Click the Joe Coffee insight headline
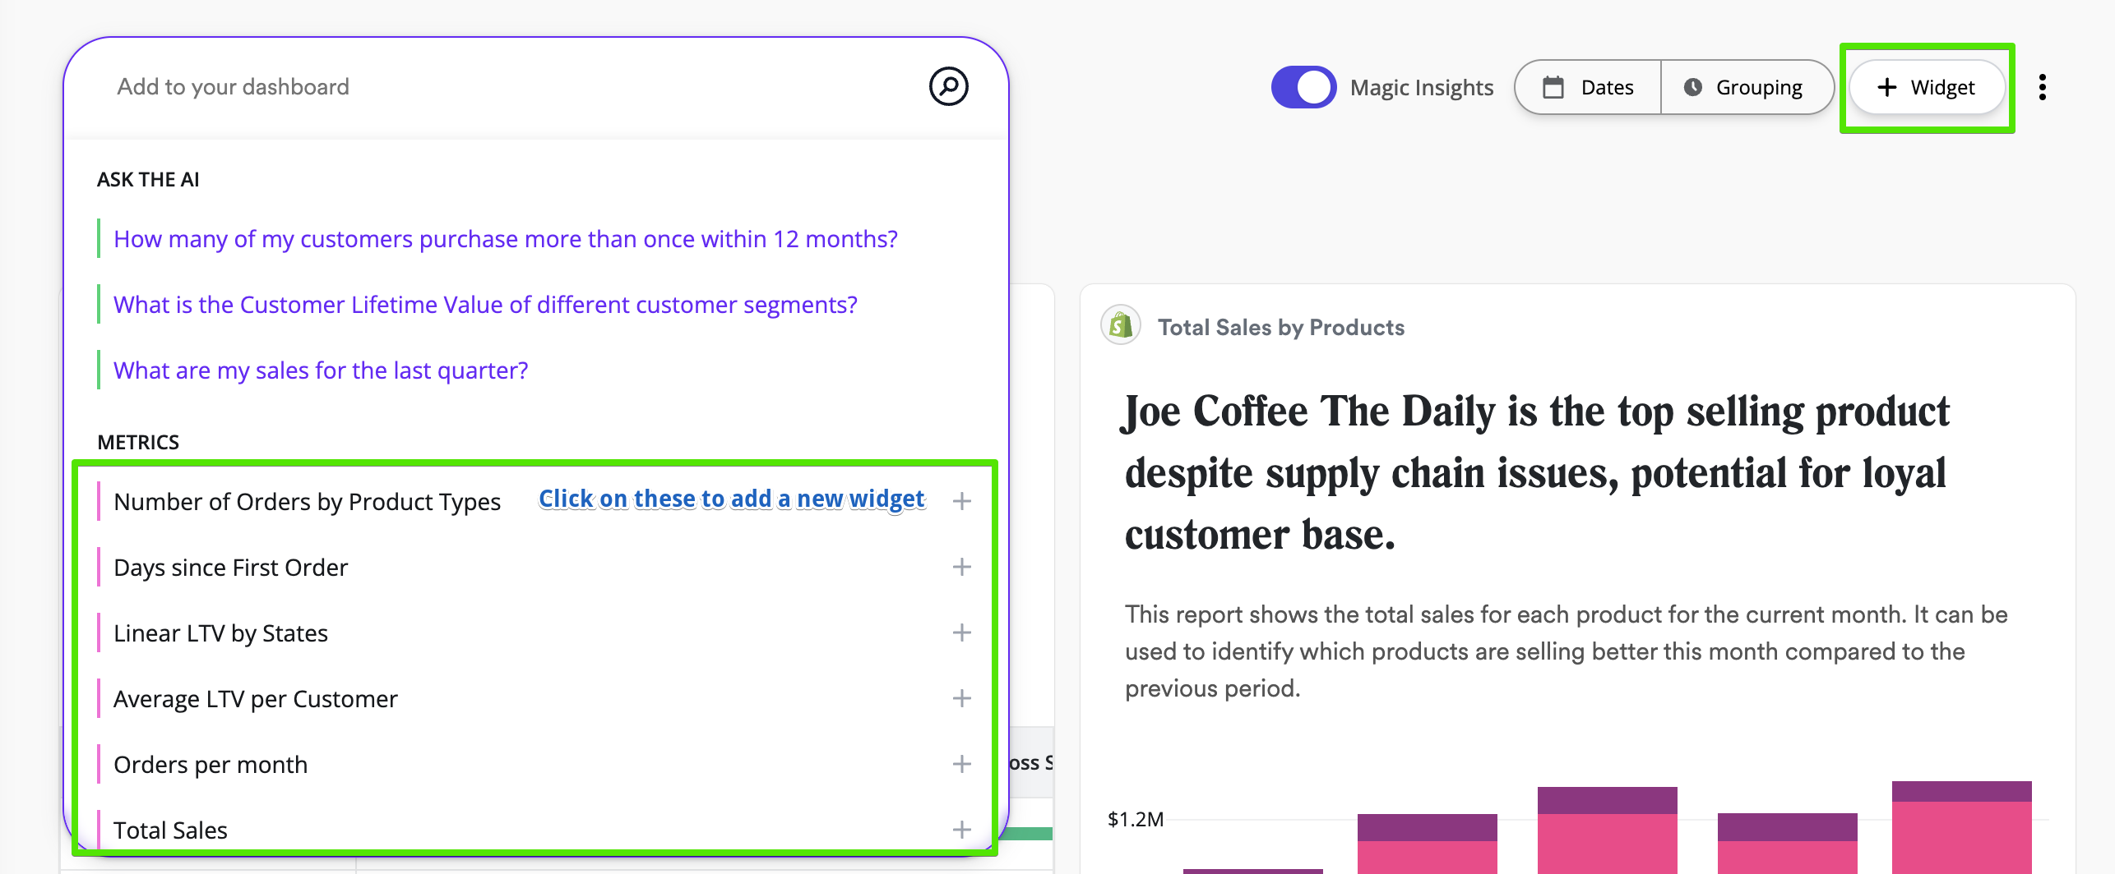Screen dimensions: 2115x874 pyautogui.click(x=1536, y=473)
